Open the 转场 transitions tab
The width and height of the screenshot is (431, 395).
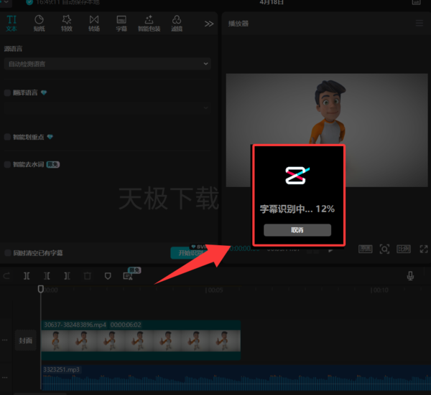pos(94,24)
